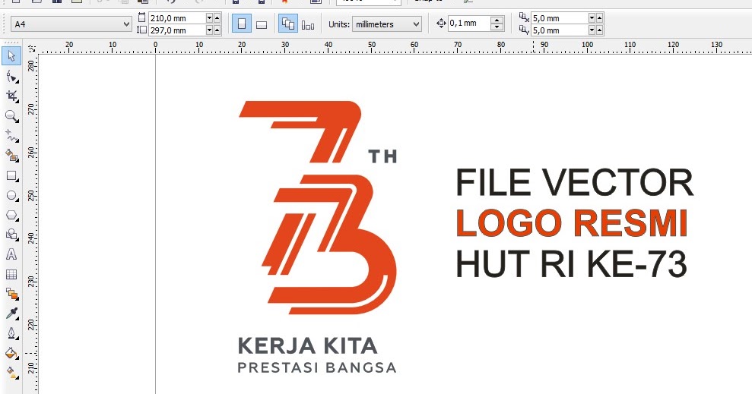Click the duplicate distance X 5,0 mm field
The width and height of the screenshot is (752, 394).
click(x=559, y=18)
